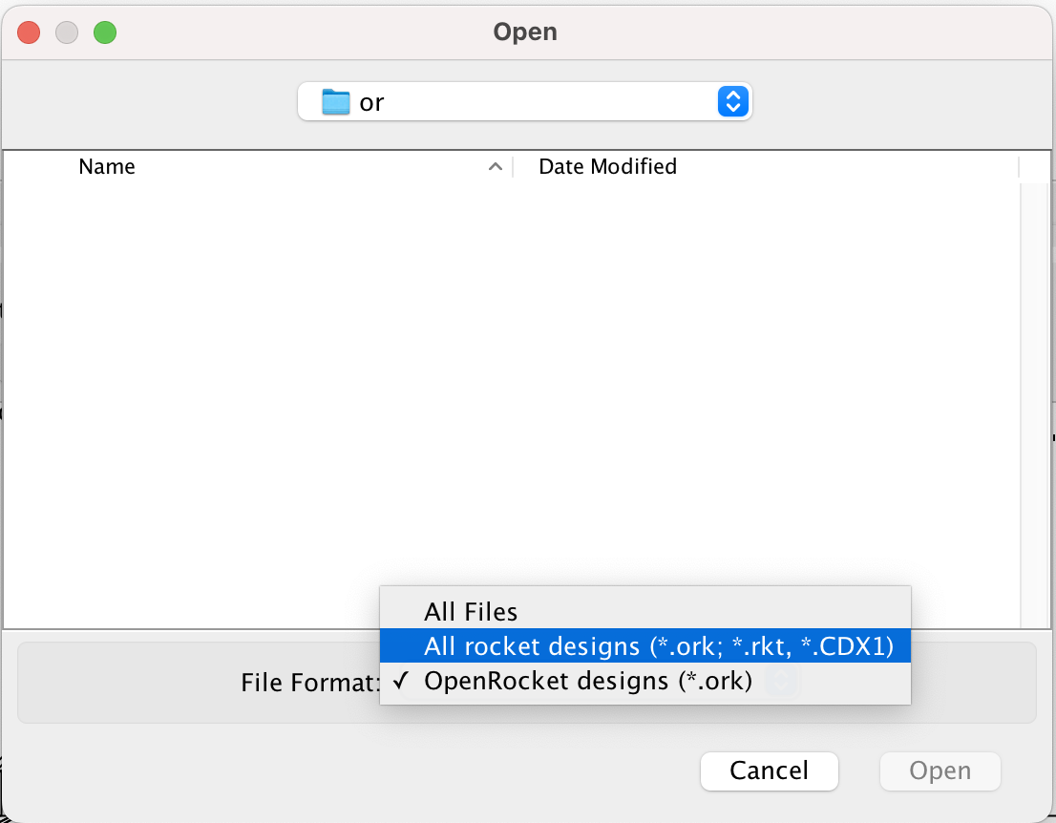The image size is (1056, 823).
Task: Click the File Format popup arrows behind the menu
Action: coord(782,681)
